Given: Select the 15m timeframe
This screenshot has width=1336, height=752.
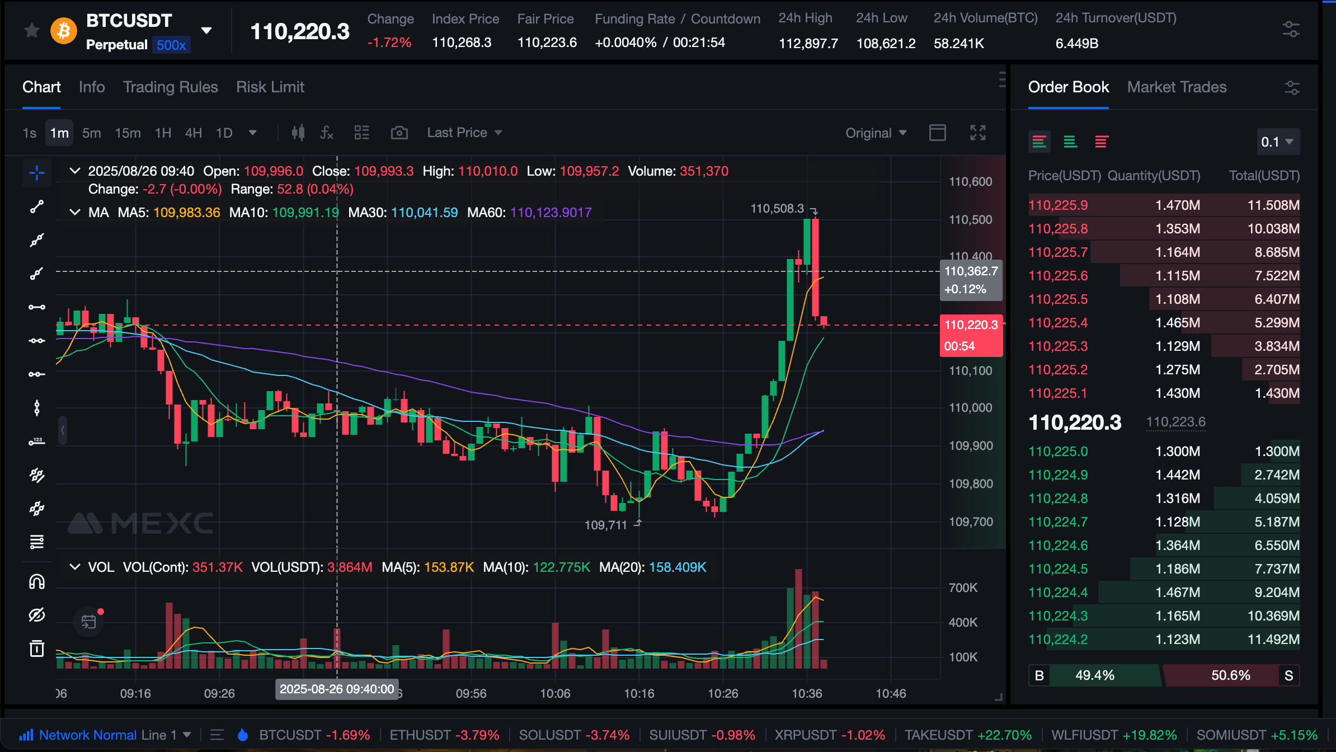Looking at the screenshot, I should click(128, 133).
